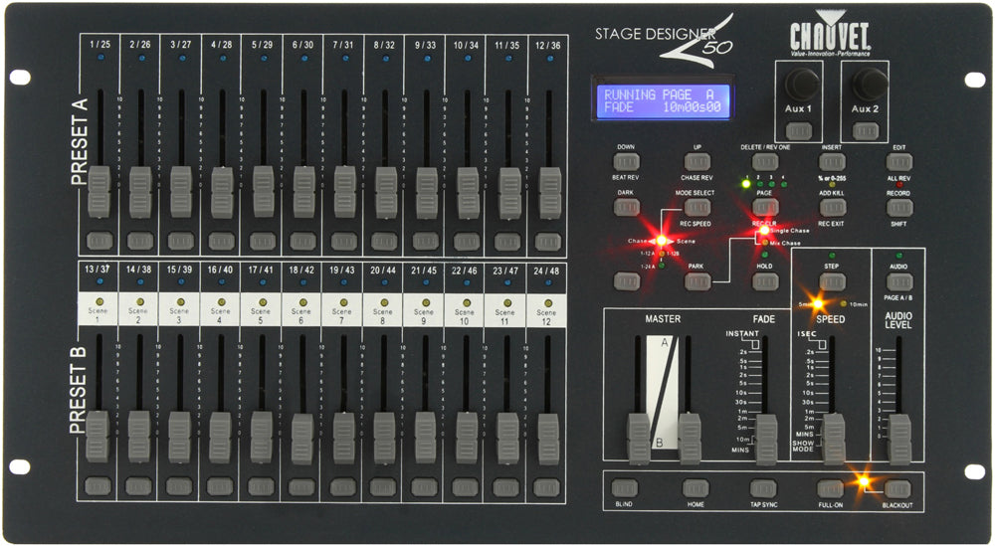995x546 pixels.
Task: Tap the Scene 9 flash button under the 21/45 fader
Action: [x=425, y=487]
